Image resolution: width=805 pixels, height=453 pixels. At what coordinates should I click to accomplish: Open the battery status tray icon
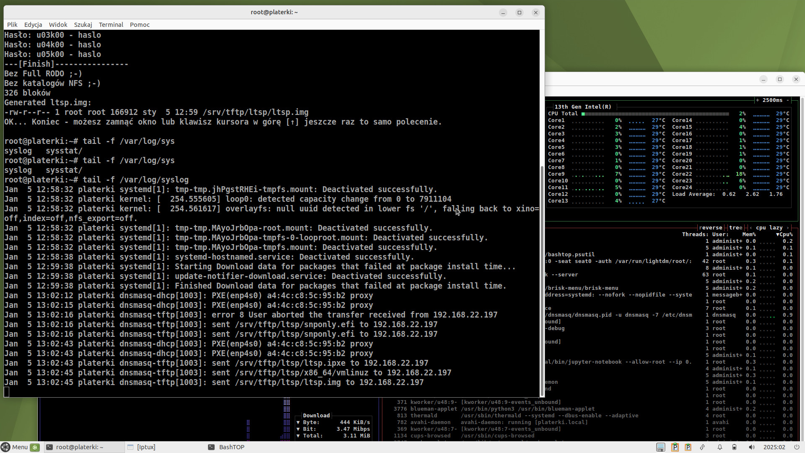pyautogui.click(x=734, y=447)
